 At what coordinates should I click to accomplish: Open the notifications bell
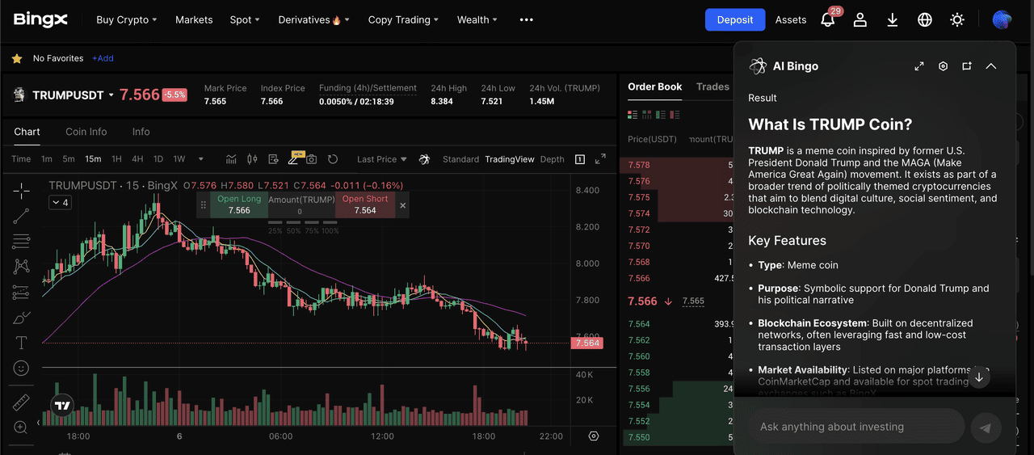click(x=828, y=20)
